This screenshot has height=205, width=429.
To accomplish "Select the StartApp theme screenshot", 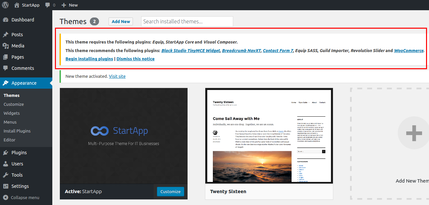I will click(124, 136).
